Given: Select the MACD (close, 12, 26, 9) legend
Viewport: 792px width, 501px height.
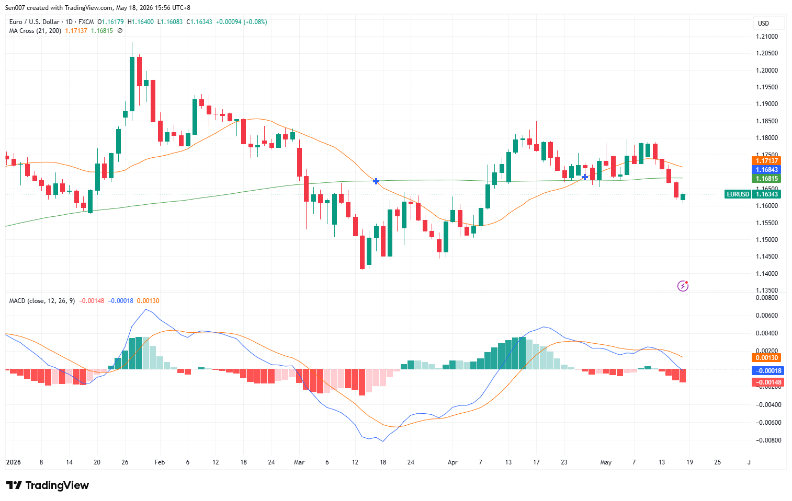Looking at the screenshot, I should tap(42, 301).
